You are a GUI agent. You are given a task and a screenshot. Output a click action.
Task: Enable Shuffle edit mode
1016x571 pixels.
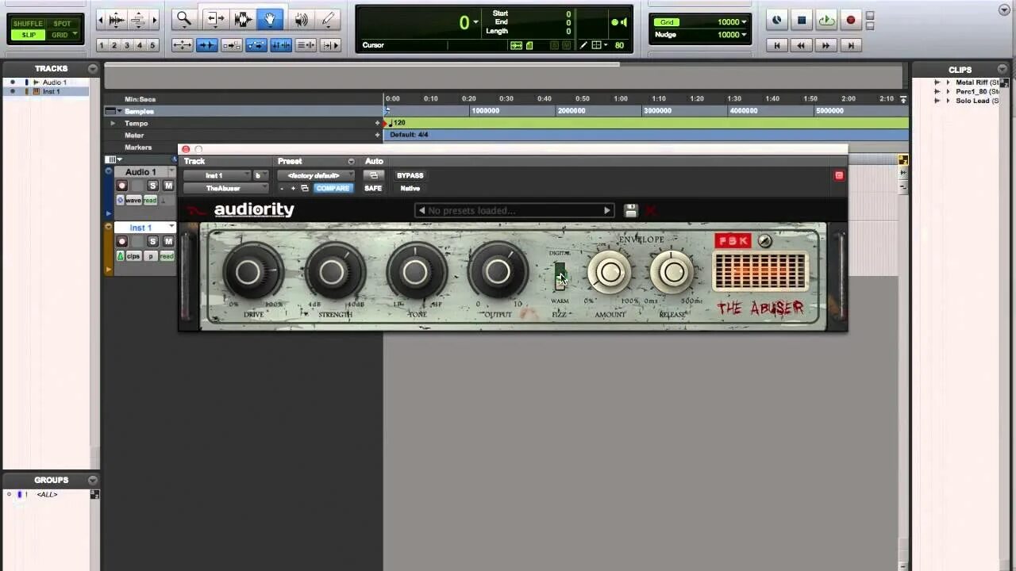tap(28, 24)
